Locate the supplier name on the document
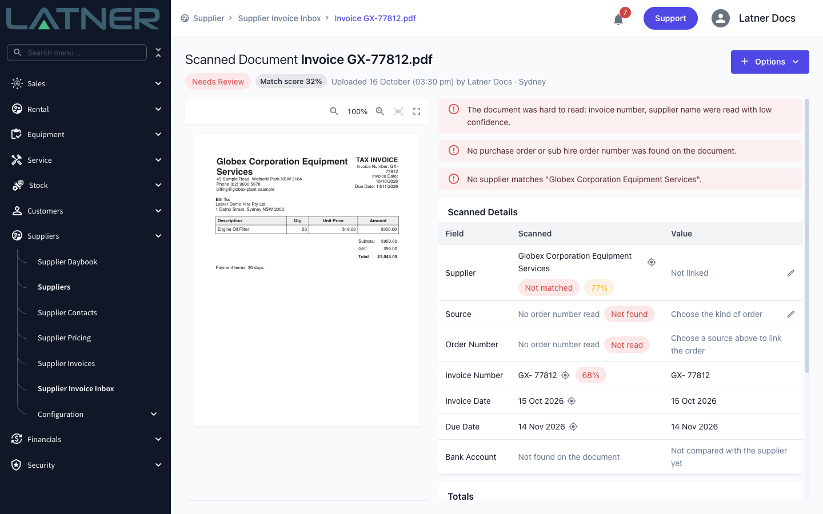Image resolution: width=823 pixels, height=514 pixels. point(652,262)
